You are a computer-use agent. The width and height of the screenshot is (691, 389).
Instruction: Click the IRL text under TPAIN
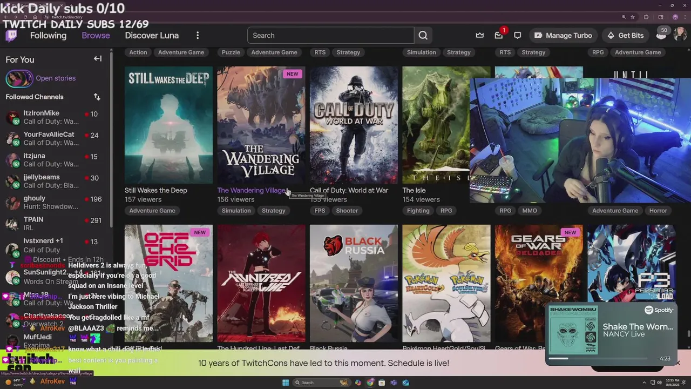pos(29,228)
